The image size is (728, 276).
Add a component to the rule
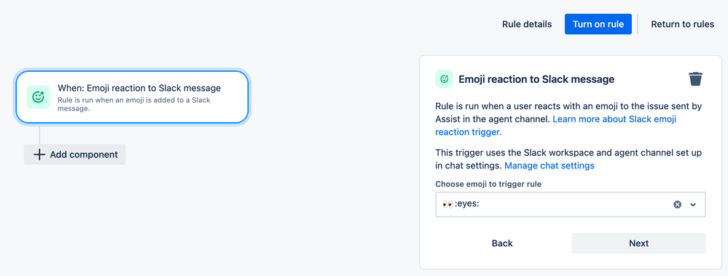coord(75,154)
